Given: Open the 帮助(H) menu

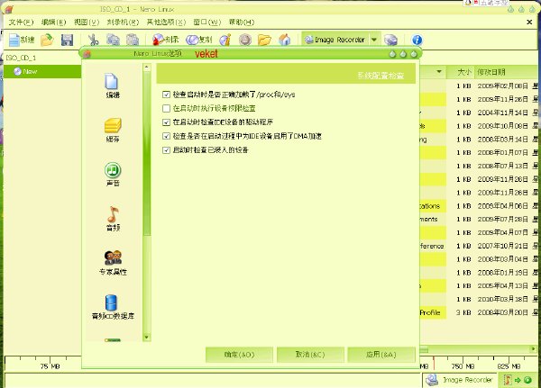Looking at the screenshot, I should pos(242,22).
